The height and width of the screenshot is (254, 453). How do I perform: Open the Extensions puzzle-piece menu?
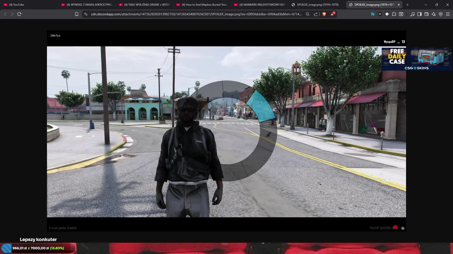[x=394, y=14]
